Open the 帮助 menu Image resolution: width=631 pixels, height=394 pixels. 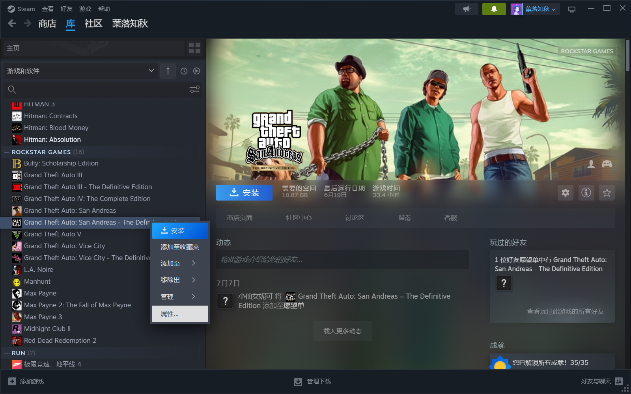coord(104,9)
